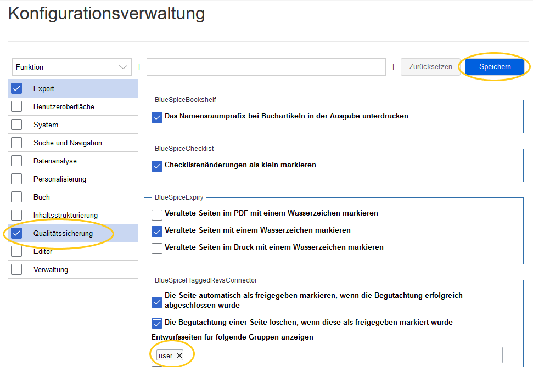533x367 pixels.
Task: Click the BlueSpiceBookshelf section legend
Action: pos(185,99)
